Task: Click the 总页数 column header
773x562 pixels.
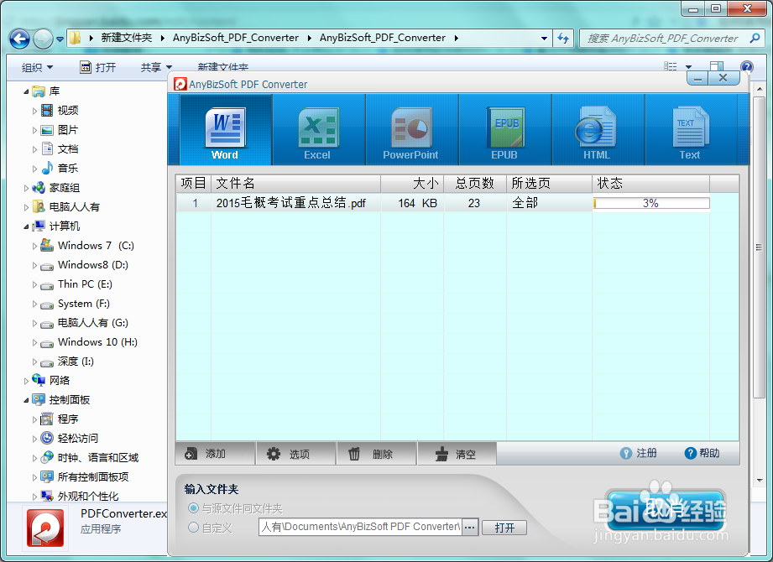Action: [475, 183]
